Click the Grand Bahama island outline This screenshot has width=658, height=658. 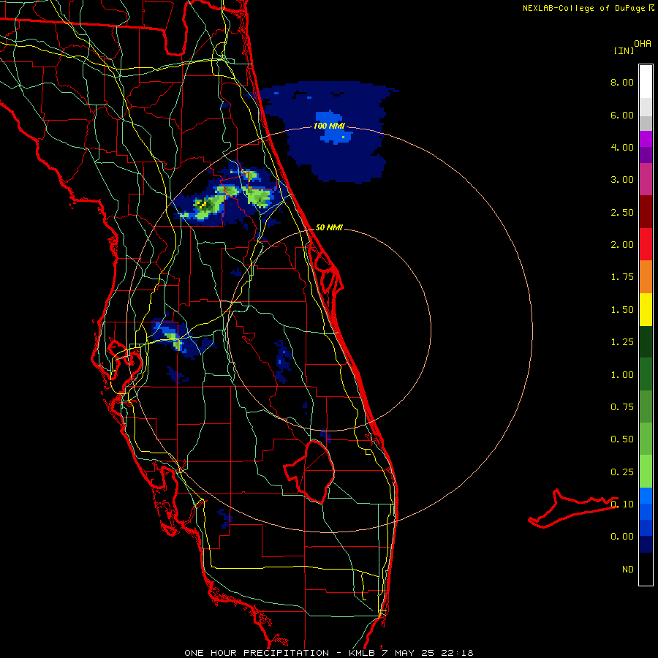coord(573,509)
